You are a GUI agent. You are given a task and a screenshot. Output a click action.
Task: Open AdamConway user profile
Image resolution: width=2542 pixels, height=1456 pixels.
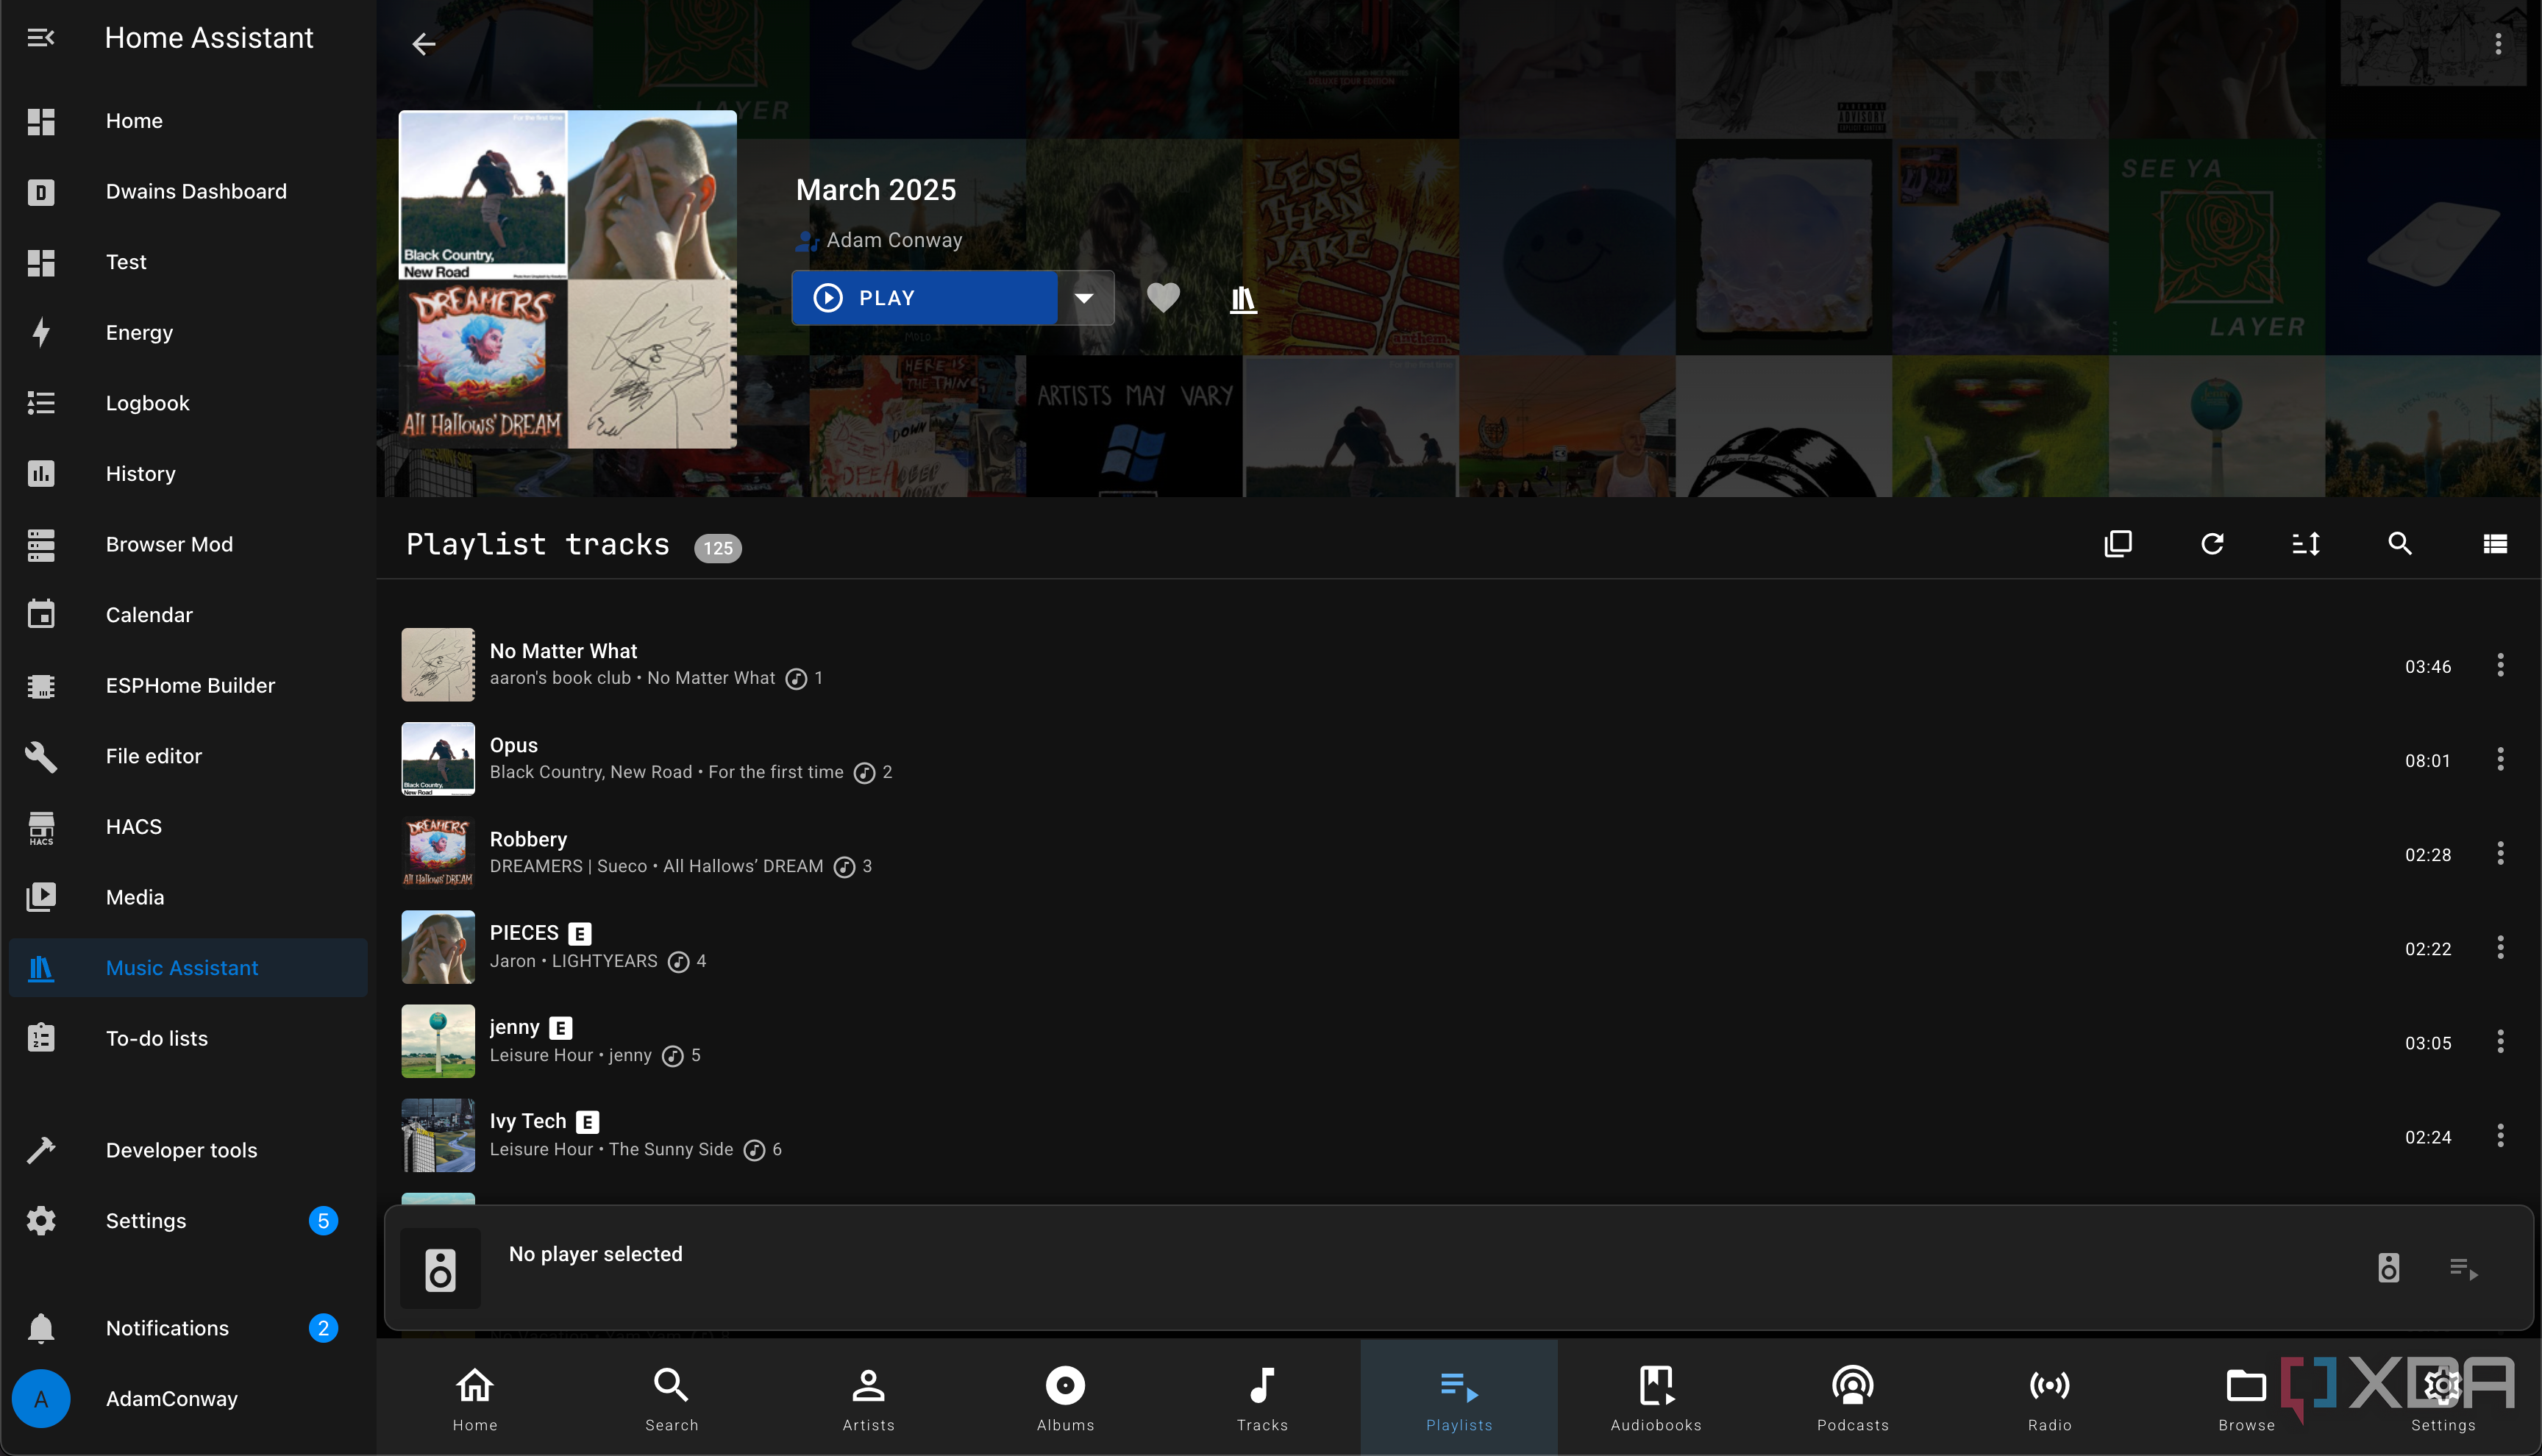click(188, 1399)
